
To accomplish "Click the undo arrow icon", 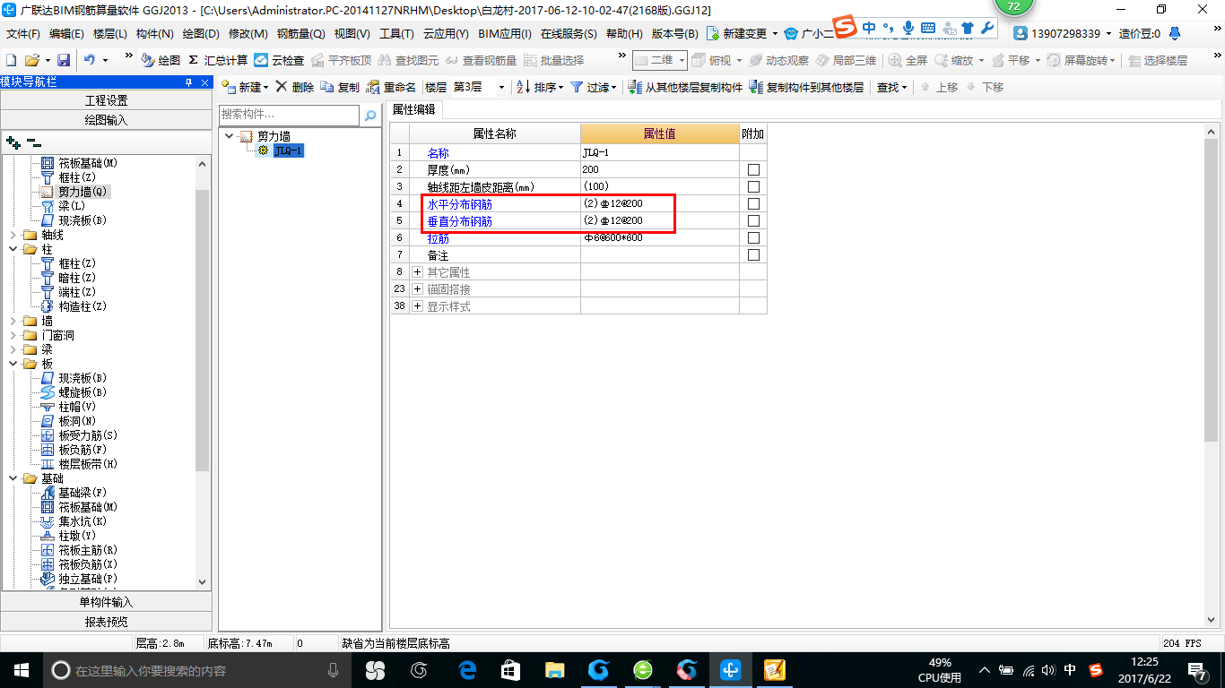I will click(90, 60).
